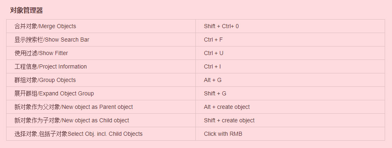Click the Ctrl + I shortcut text

click(212, 67)
